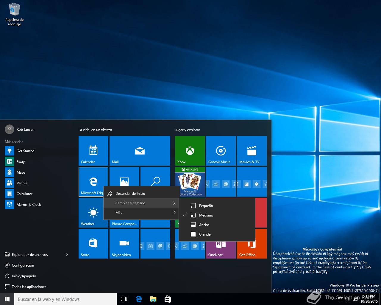Open the Phone Companion tile

coord(124,224)
